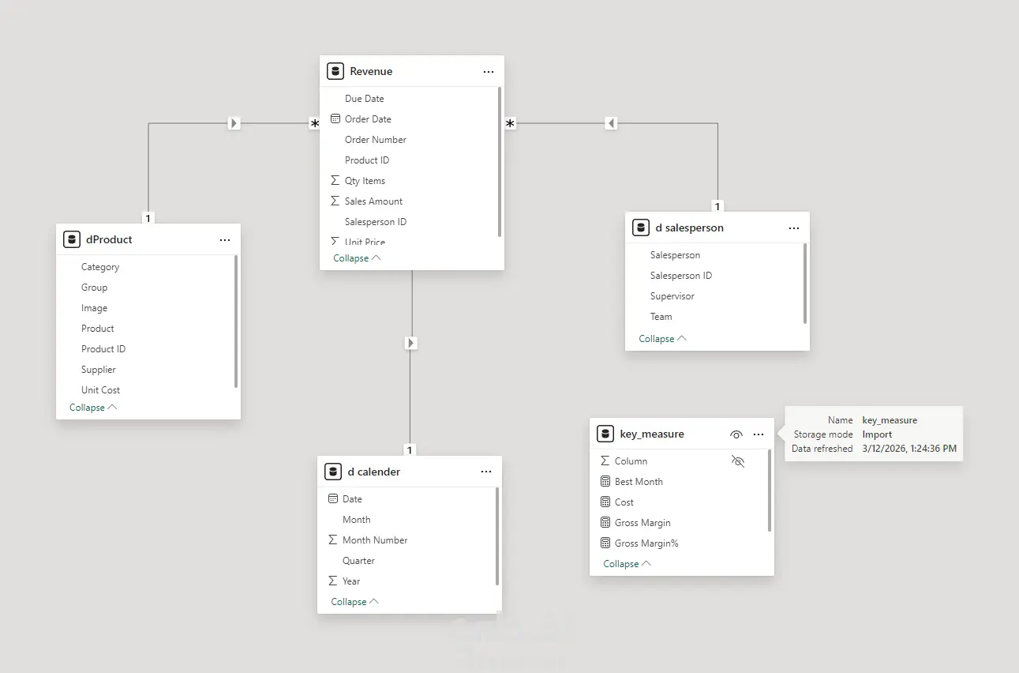Collapse the d salesperson table
The width and height of the screenshot is (1019, 673).
point(662,339)
